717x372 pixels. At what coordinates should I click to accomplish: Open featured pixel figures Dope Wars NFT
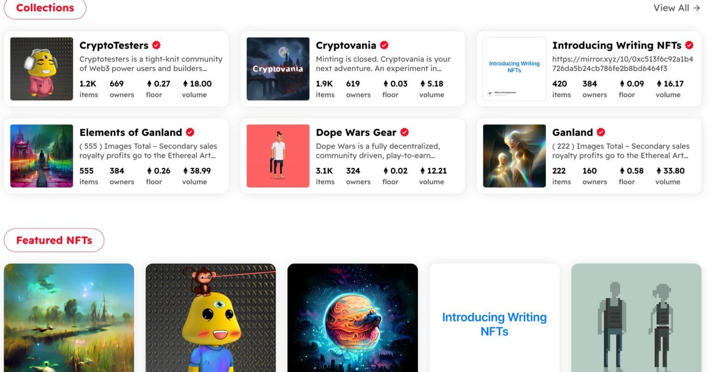[636, 318]
